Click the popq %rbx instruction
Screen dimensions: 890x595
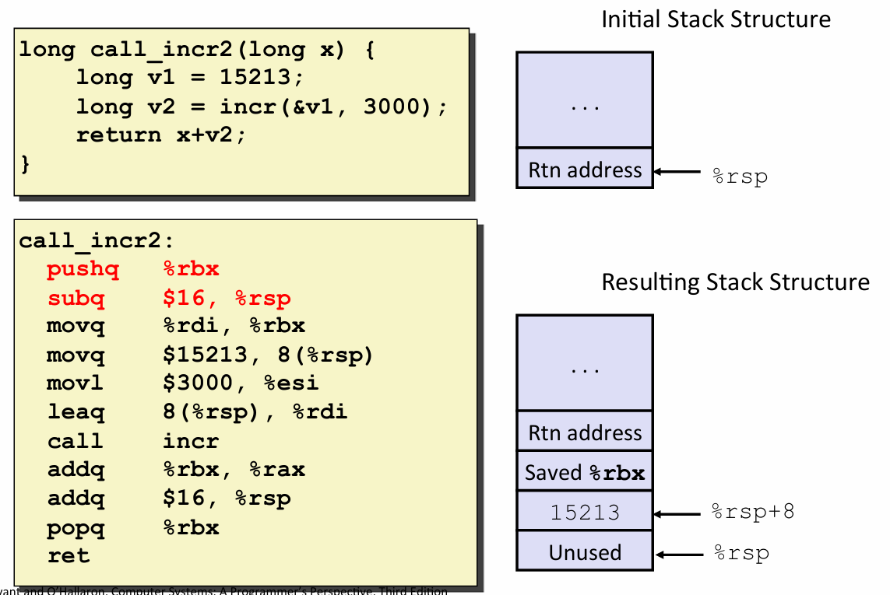(133, 528)
